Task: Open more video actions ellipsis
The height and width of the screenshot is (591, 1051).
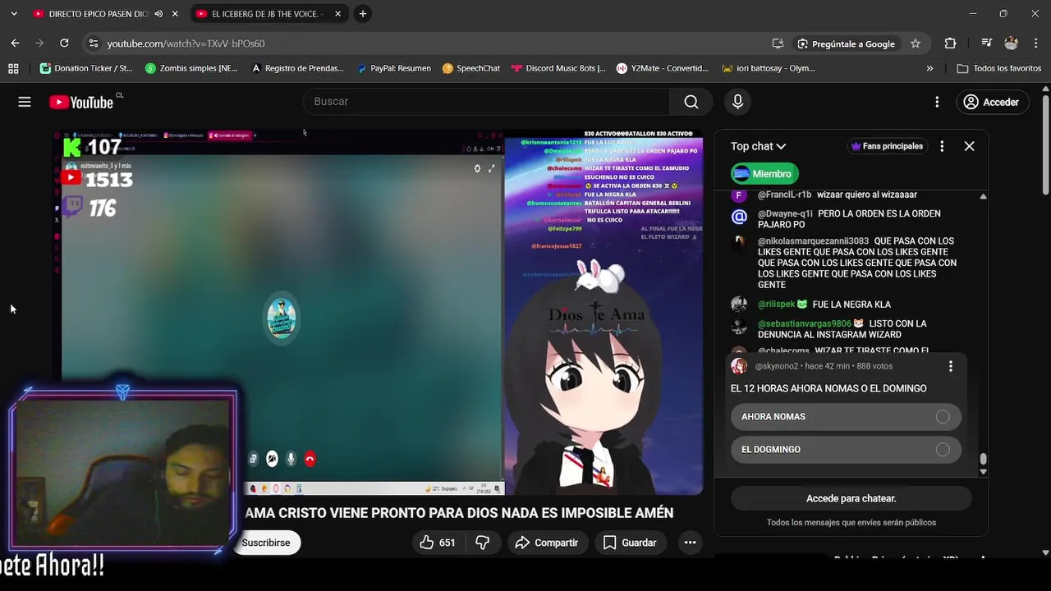Action: [x=690, y=543]
